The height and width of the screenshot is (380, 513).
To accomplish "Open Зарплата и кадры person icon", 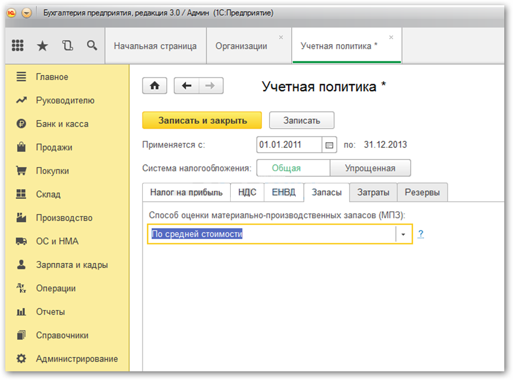I will (x=21, y=265).
